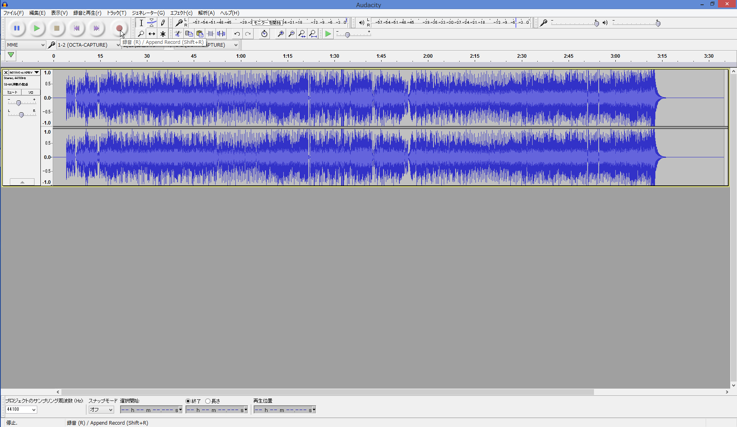Click the output volume slider handle
The height and width of the screenshot is (427, 737).
point(658,24)
